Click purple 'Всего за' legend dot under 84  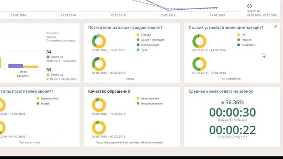48,57
